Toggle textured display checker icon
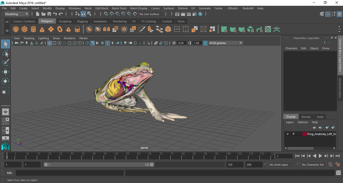This screenshot has width=343, height=183. pos(107,43)
